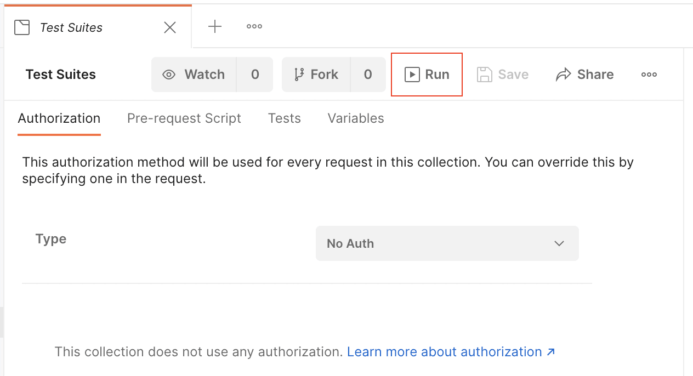Fork the Test Suites collection
Image resolution: width=693 pixels, height=376 pixels.
(316, 75)
